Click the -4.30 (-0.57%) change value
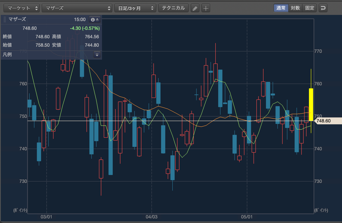342x223 pixels. click(x=85, y=28)
